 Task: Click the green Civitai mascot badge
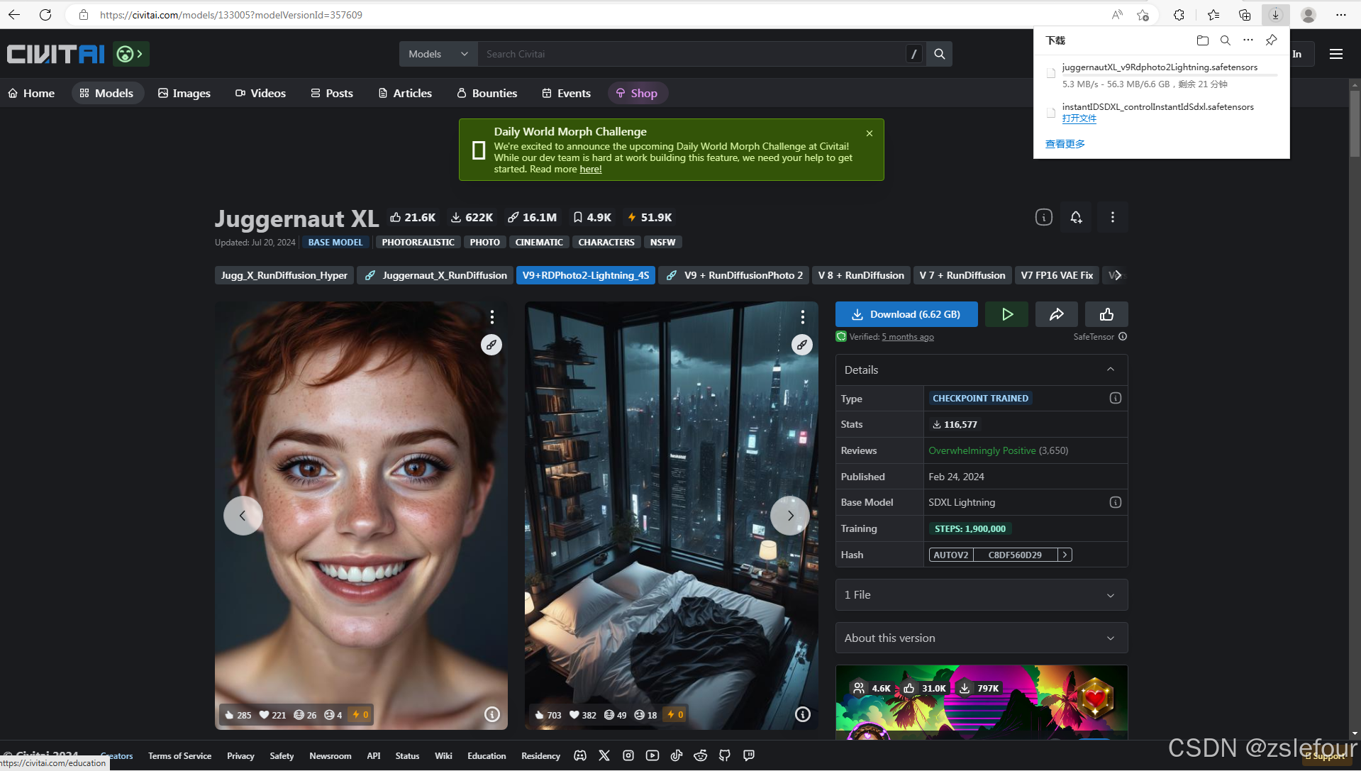click(130, 54)
